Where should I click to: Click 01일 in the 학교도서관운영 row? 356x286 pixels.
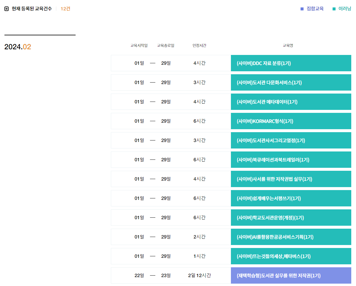[x=139, y=218]
